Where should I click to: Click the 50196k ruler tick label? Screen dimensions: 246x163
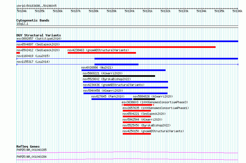tap(237, 11)
